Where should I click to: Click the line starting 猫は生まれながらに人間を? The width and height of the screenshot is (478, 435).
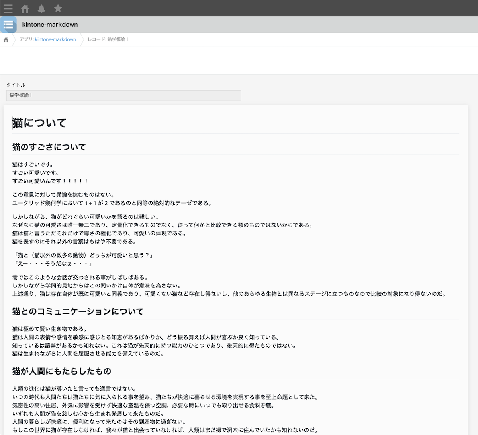[88, 354]
